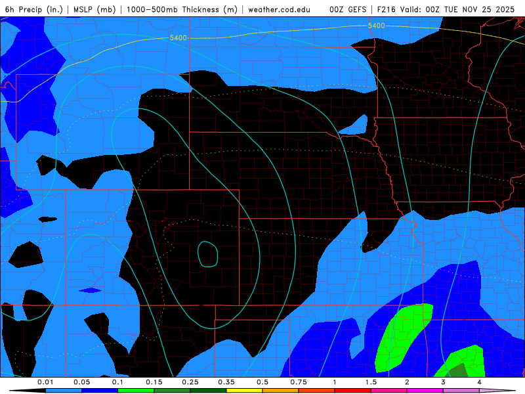Click the 'Valid: 00Z TUE NOV 25 2025' text
The image size is (525, 394).
click(457, 9)
